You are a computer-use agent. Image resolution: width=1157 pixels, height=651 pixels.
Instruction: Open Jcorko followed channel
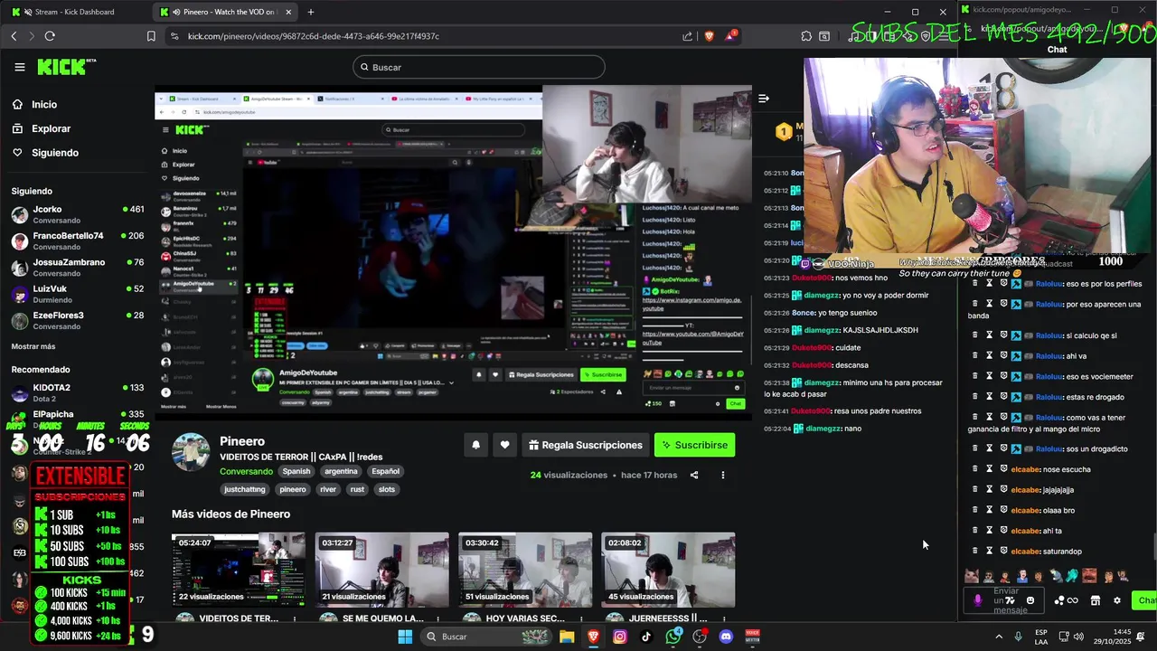(77, 214)
